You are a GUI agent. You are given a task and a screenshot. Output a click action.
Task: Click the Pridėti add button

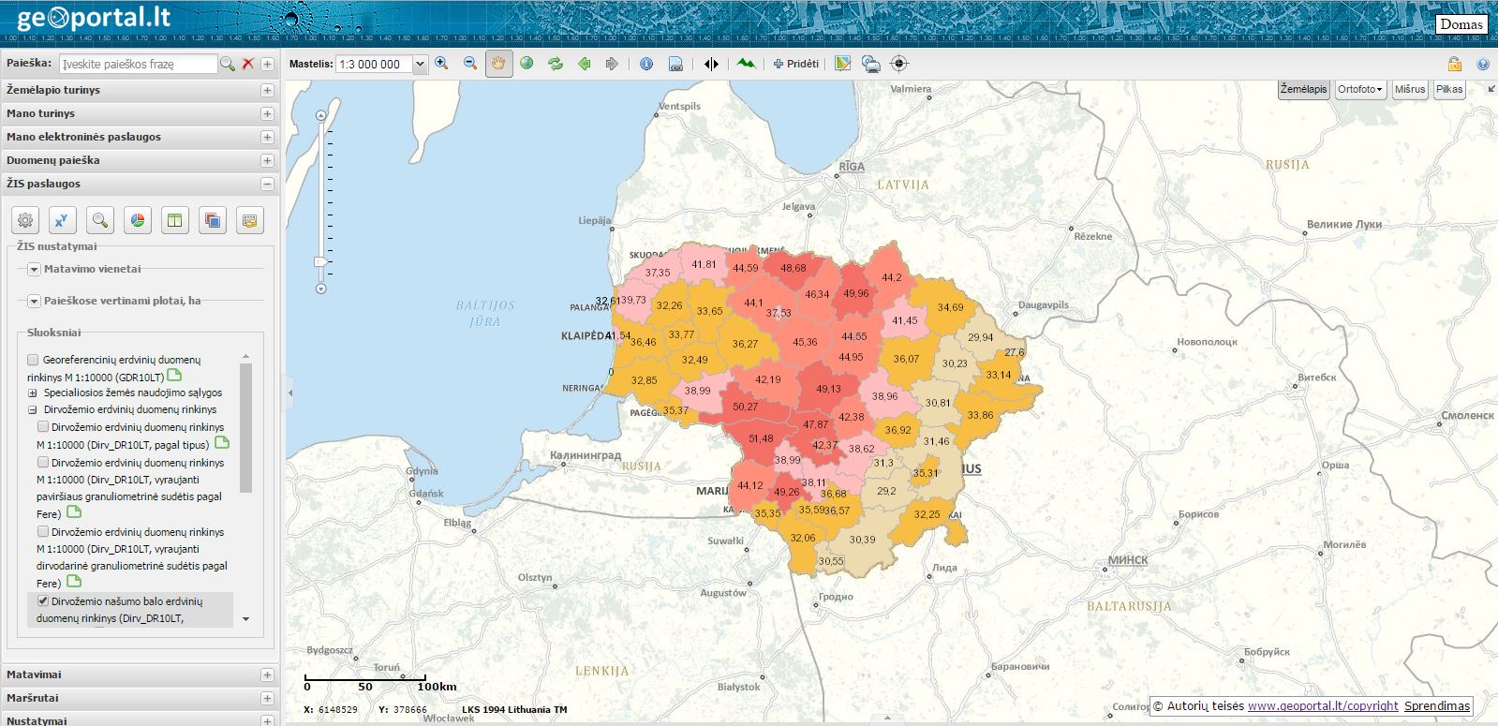[x=796, y=64]
